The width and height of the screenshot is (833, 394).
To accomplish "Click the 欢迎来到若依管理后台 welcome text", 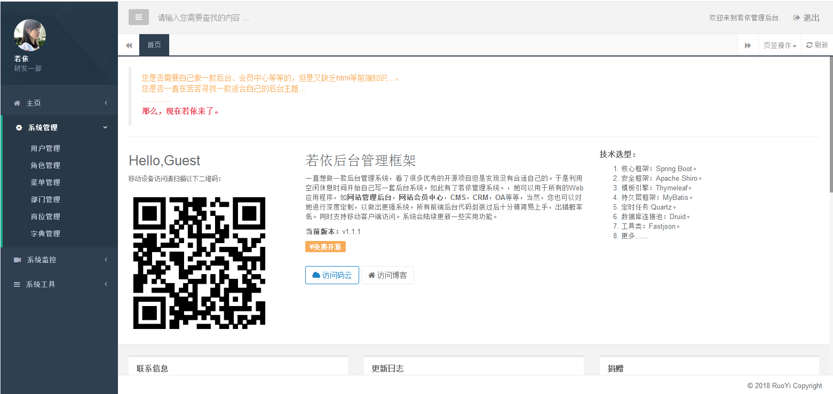I will 744,18.
